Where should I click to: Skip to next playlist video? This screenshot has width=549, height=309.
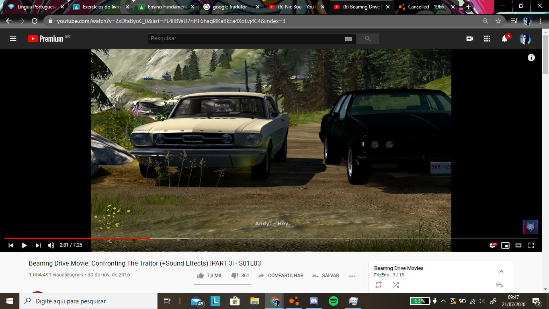click(x=38, y=245)
